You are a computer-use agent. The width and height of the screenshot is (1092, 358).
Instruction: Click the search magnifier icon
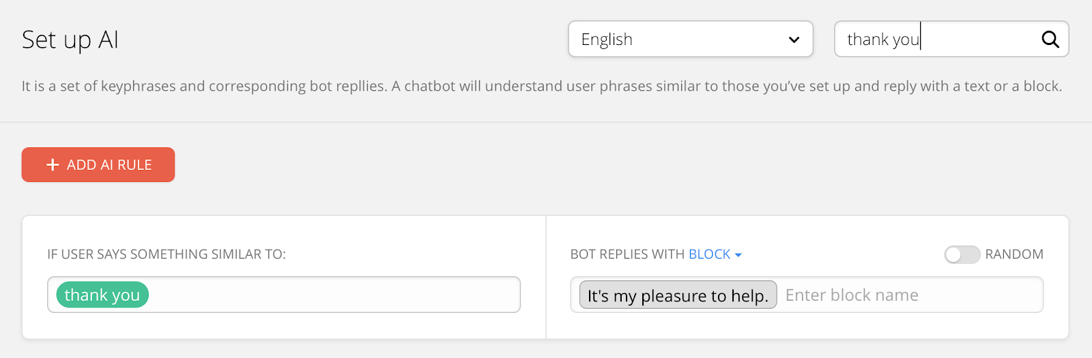(x=1050, y=40)
